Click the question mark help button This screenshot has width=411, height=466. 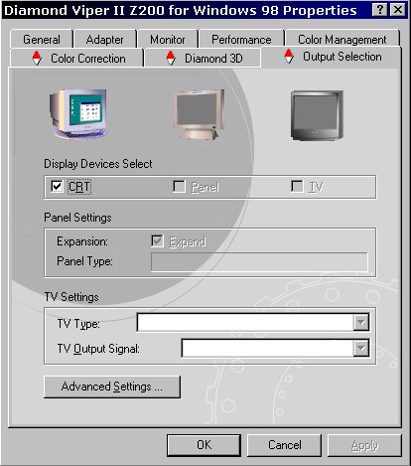379,10
